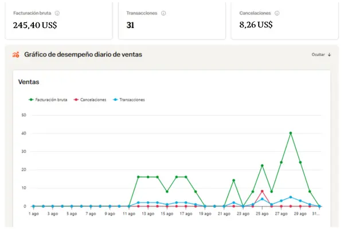Open the Cancelaciones info tooltip icon
The image size is (344, 229).
tap(277, 13)
